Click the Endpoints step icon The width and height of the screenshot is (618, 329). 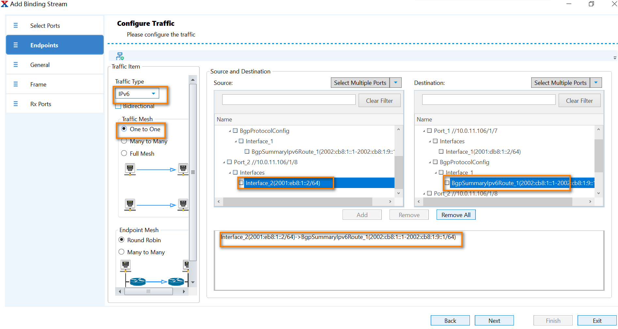point(16,45)
